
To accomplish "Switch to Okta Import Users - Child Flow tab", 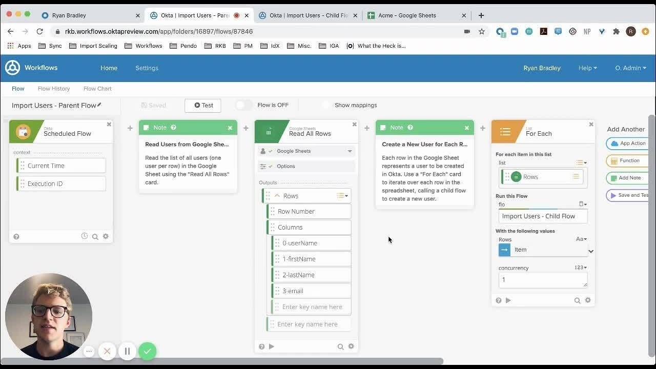I will point(309,15).
